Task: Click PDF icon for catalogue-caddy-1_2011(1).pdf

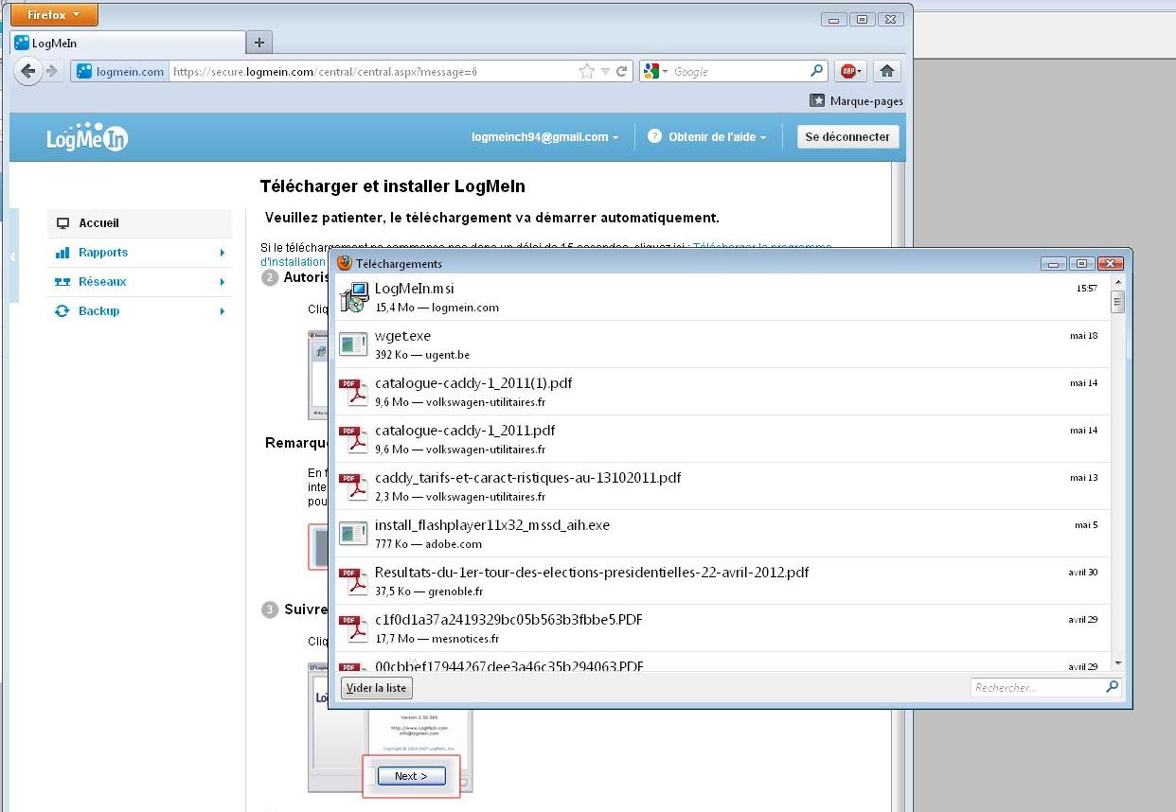Action: point(354,392)
